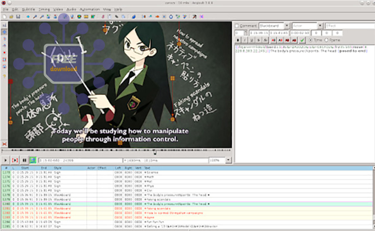Select the Drag subtitles visual tool
This screenshot has height=231, width=375.
coord(4,32)
